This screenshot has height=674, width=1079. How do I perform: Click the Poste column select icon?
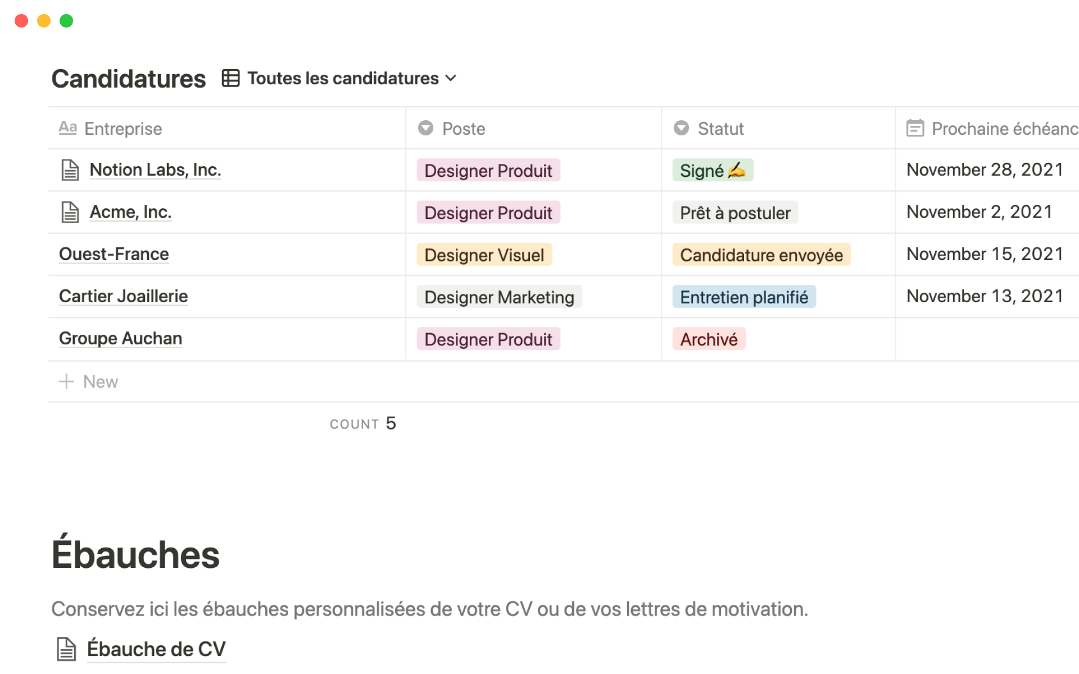click(x=425, y=128)
